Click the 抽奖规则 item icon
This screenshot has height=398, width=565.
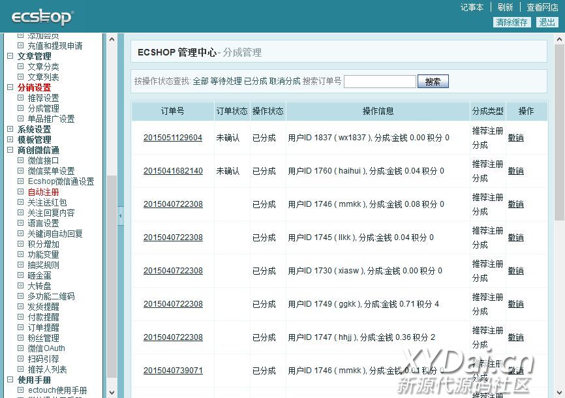(x=20, y=265)
